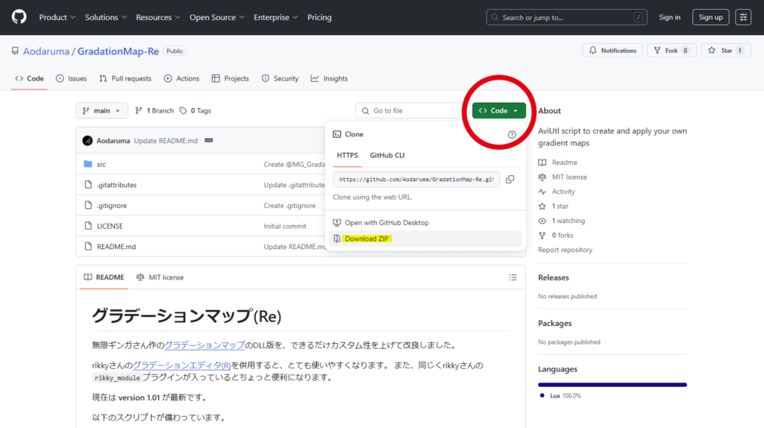
Task: Fork the repository
Action: (671, 50)
